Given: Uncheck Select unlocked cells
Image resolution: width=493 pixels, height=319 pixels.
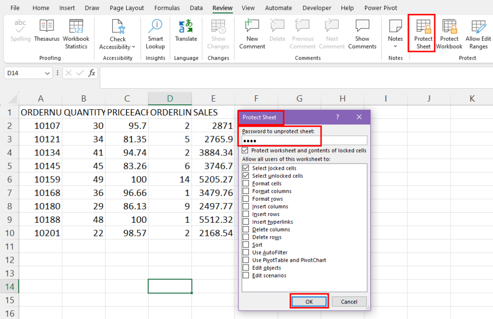Looking at the screenshot, I should (246, 175).
